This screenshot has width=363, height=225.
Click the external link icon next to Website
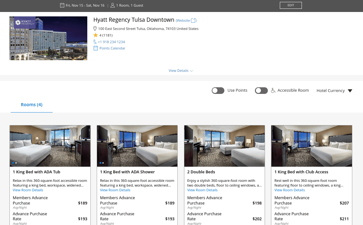click(x=193, y=20)
